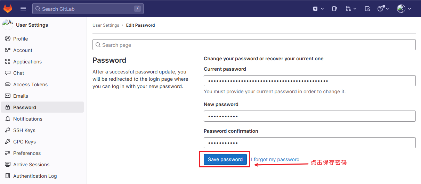Click the Chat bubble icon in sidebar
Viewport: 421px width, 184px height.
coord(8,73)
